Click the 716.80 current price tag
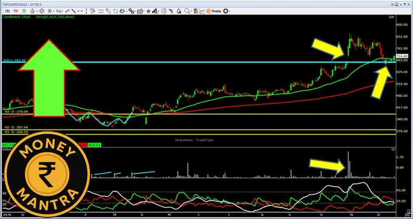 click(x=402, y=56)
